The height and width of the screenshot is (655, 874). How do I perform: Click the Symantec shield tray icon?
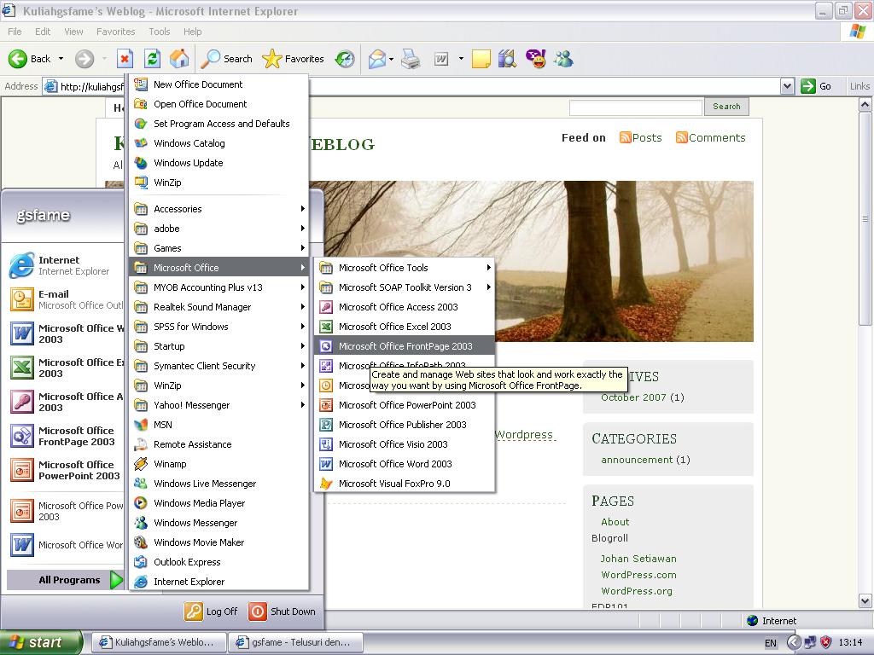[x=825, y=642]
